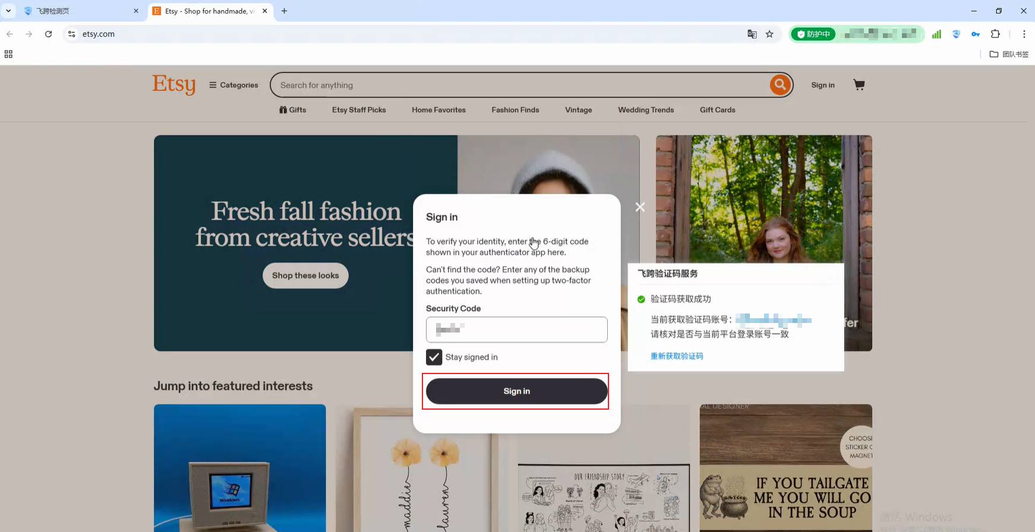Viewport: 1035px width, 532px height.
Task: Open the Chrome three-dot menu
Action: tap(1024, 34)
